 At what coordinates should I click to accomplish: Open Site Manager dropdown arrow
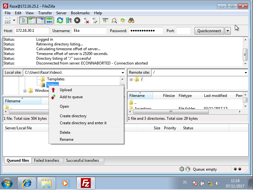(x=14, y=20)
